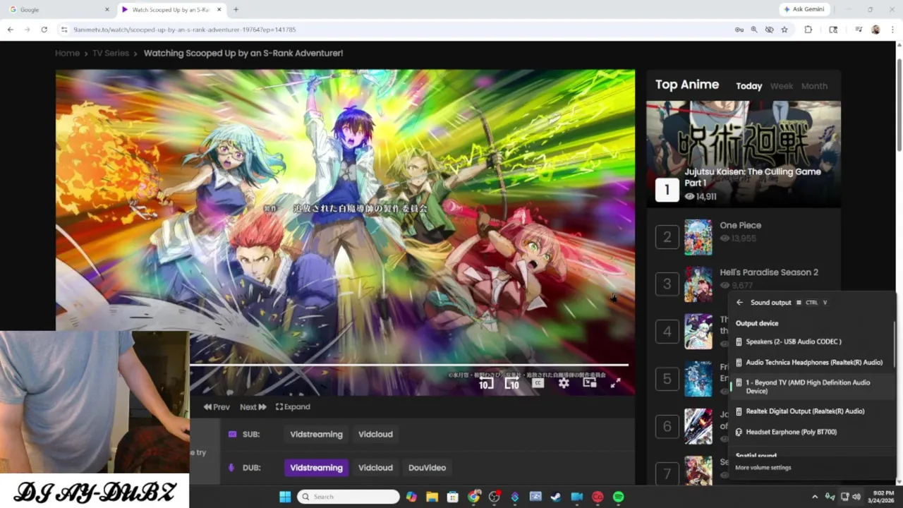The width and height of the screenshot is (903, 508).
Task: Go to previous episode with Prev
Action: coord(217,407)
